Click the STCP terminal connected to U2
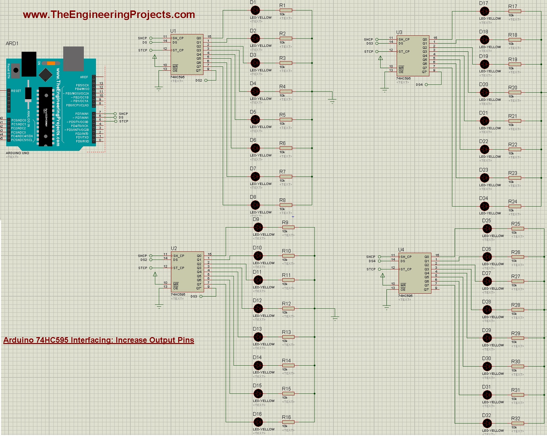 (150, 268)
